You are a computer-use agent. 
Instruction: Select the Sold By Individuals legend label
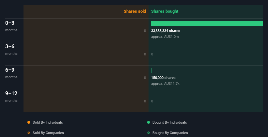48,122
